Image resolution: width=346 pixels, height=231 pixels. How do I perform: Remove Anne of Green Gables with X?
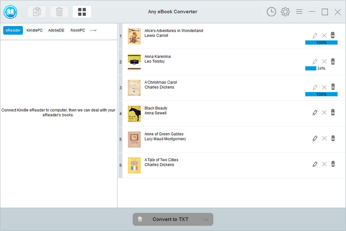(x=324, y=138)
